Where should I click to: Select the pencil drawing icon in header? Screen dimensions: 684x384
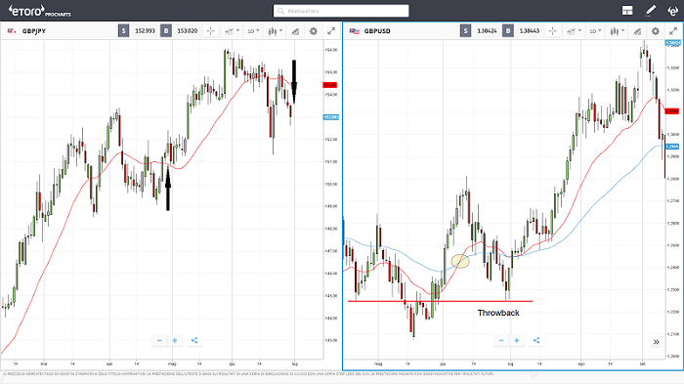(x=651, y=11)
